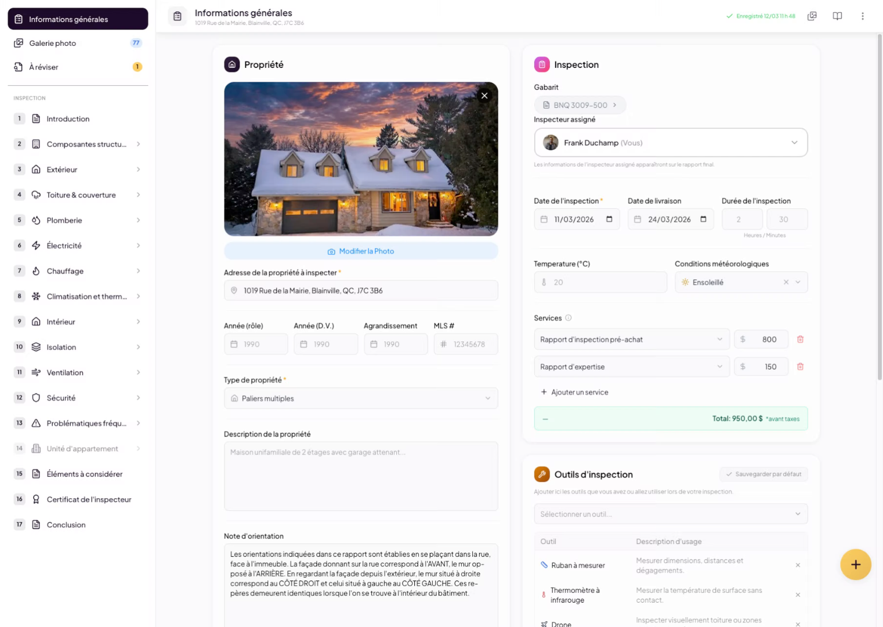The height and width of the screenshot is (627, 883).
Task: Go to the À réviser page
Action: 78,67
